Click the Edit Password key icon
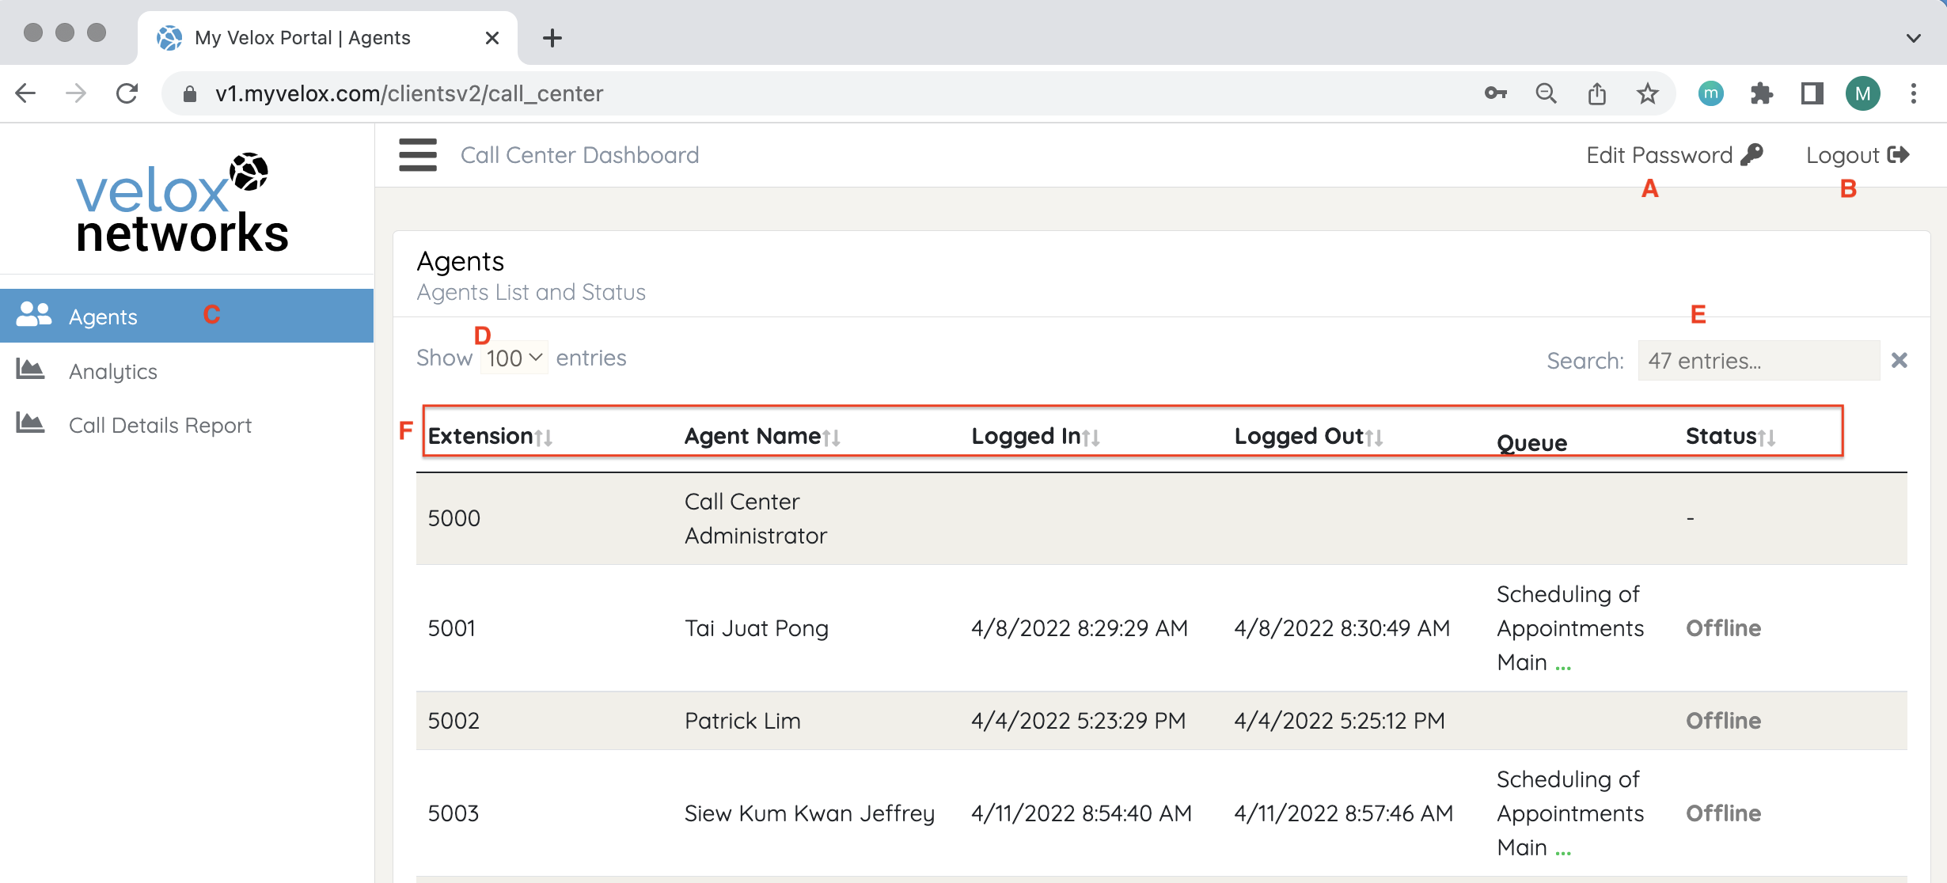The height and width of the screenshot is (883, 1947). coord(1752,154)
